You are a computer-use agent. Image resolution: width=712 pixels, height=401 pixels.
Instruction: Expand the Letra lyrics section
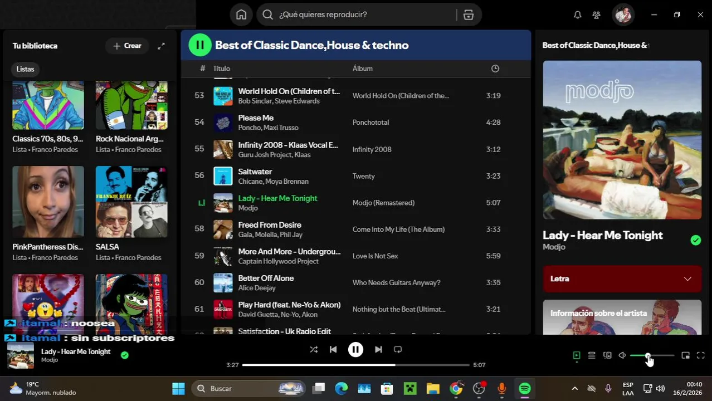[x=622, y=279]
